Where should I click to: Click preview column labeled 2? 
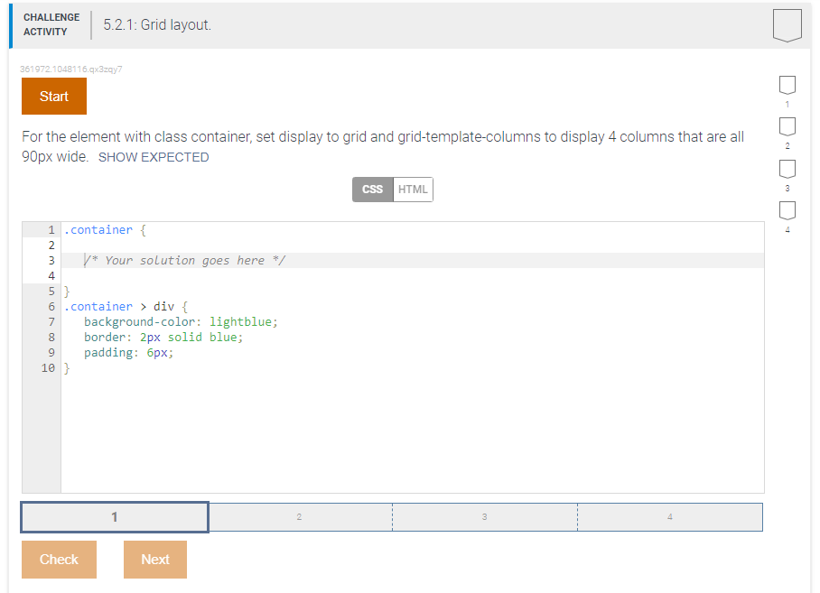(x=299, y=516)
